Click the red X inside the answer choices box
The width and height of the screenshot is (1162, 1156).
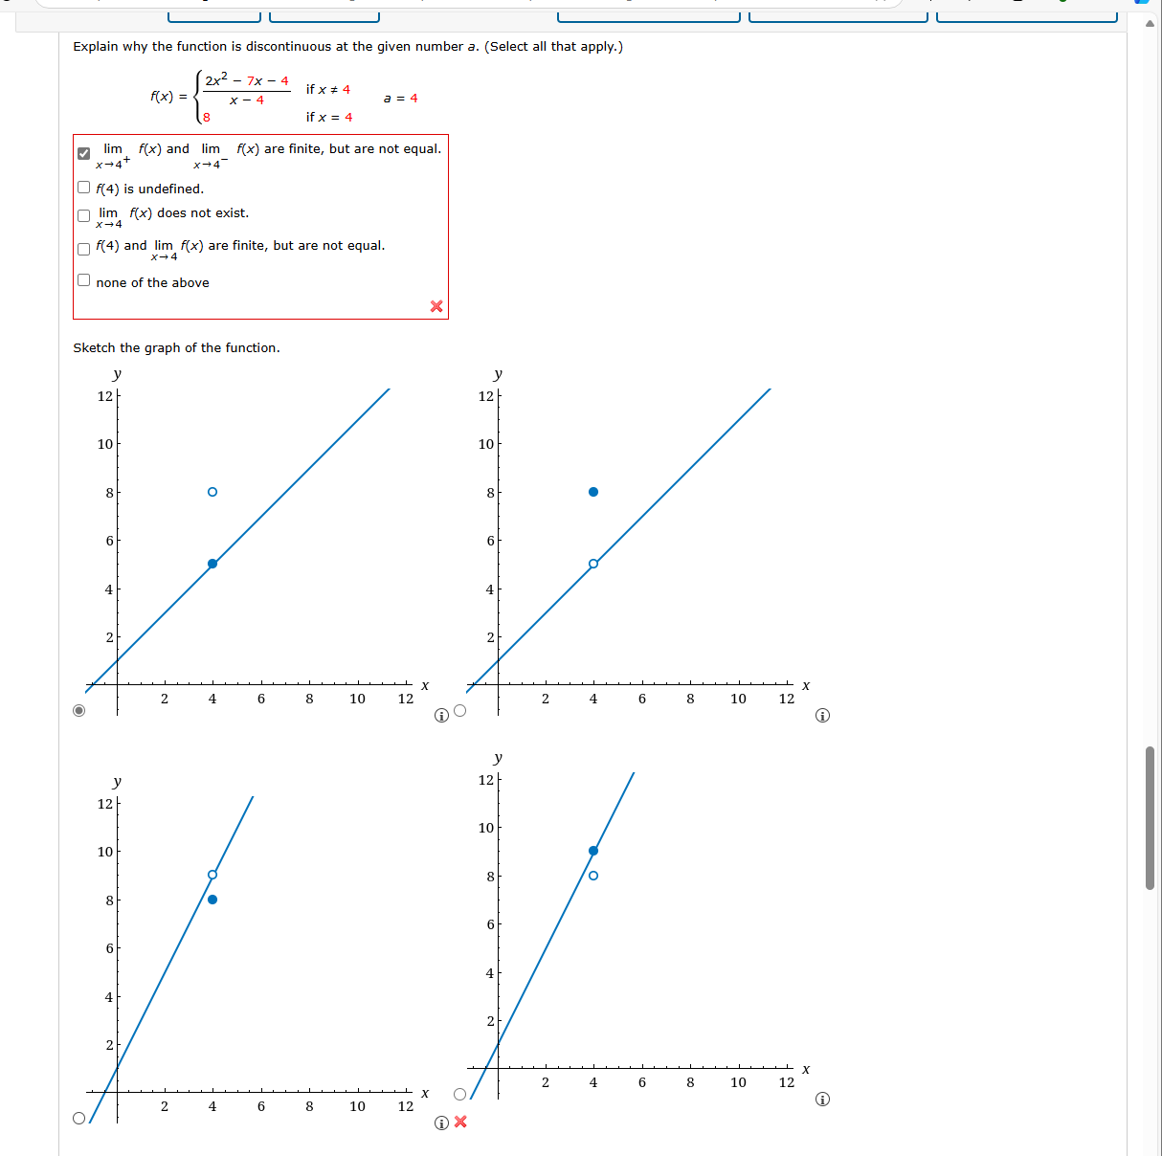[x=436, y=306]
